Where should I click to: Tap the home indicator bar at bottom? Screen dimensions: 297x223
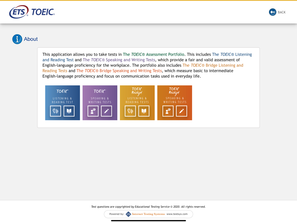(x=148, y=221)
